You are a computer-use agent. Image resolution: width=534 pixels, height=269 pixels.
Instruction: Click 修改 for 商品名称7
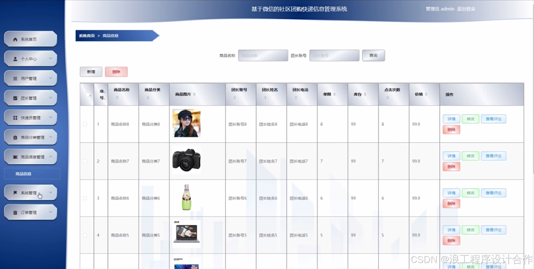[x=470, y=156]
